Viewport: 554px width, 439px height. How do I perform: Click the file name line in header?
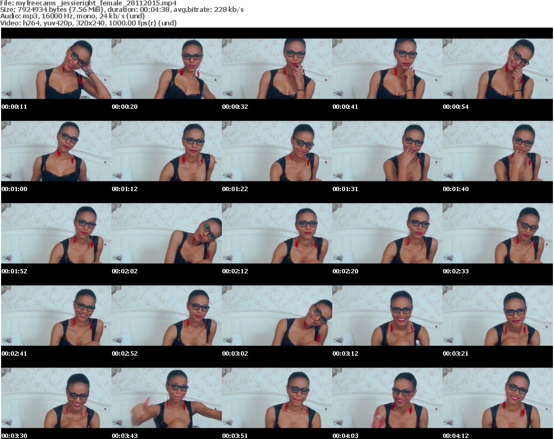[88, 3]
